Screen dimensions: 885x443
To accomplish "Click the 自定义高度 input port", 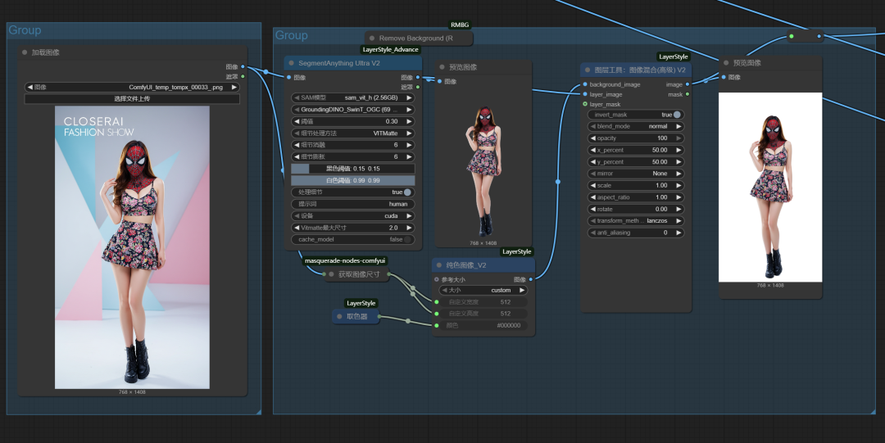I will pyautogui.click(x=436, y=314).
